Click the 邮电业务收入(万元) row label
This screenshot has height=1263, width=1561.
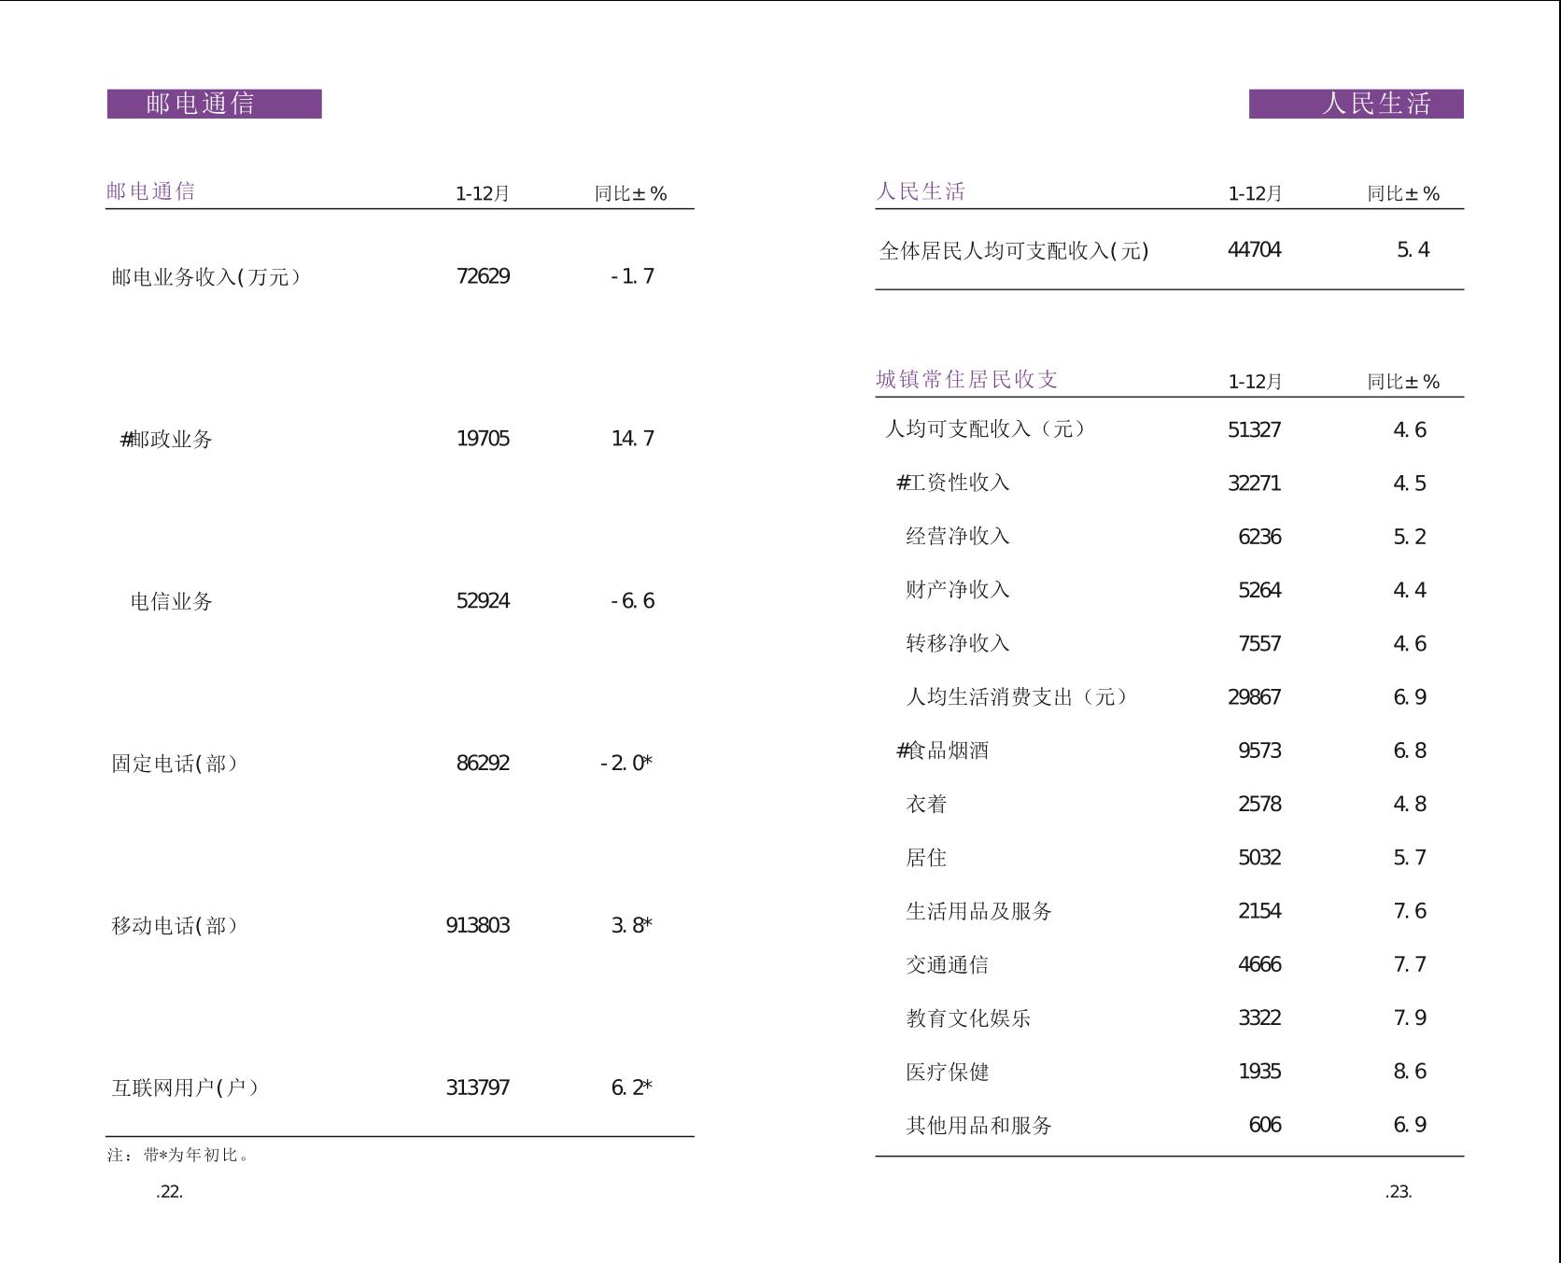coord(205,277)
